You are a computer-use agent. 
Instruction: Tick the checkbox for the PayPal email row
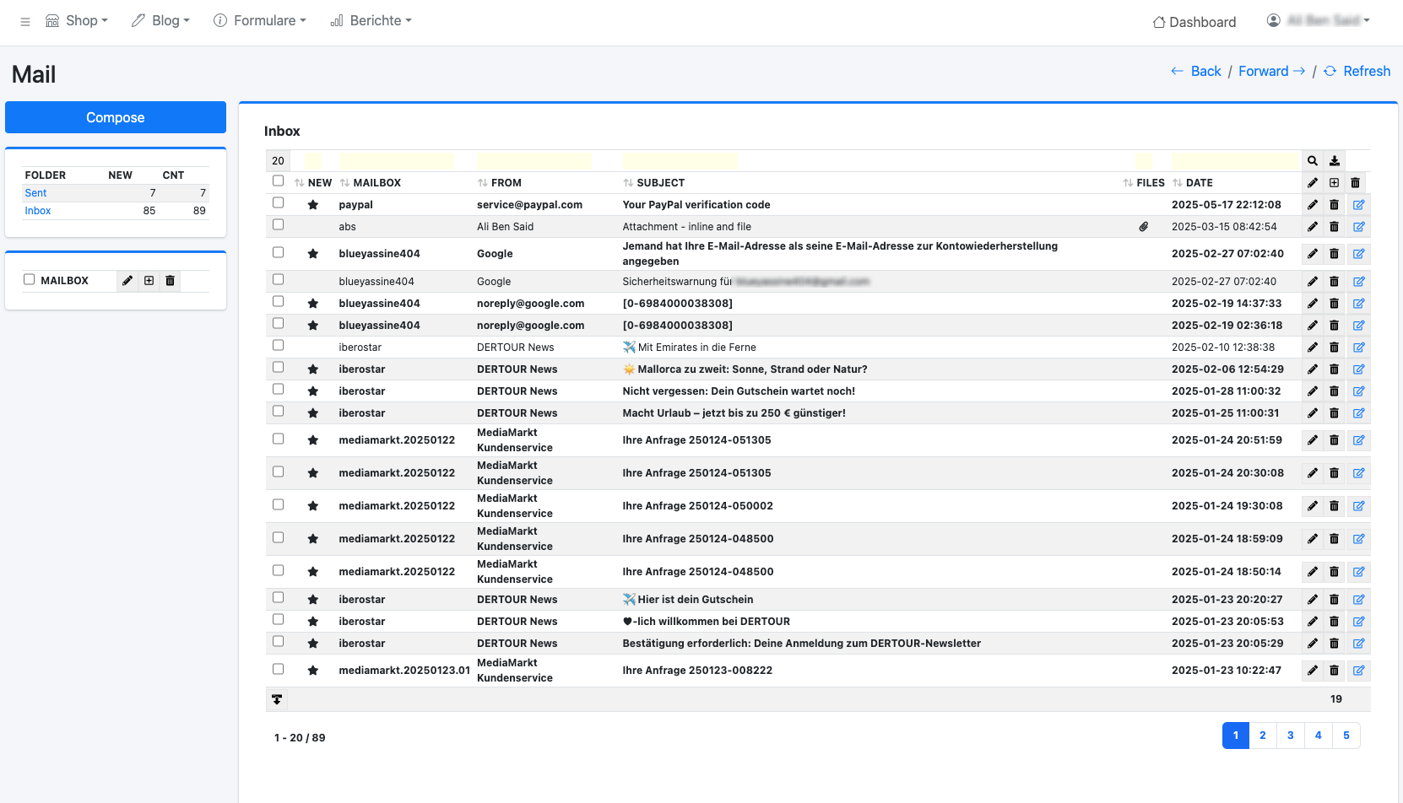279,203
